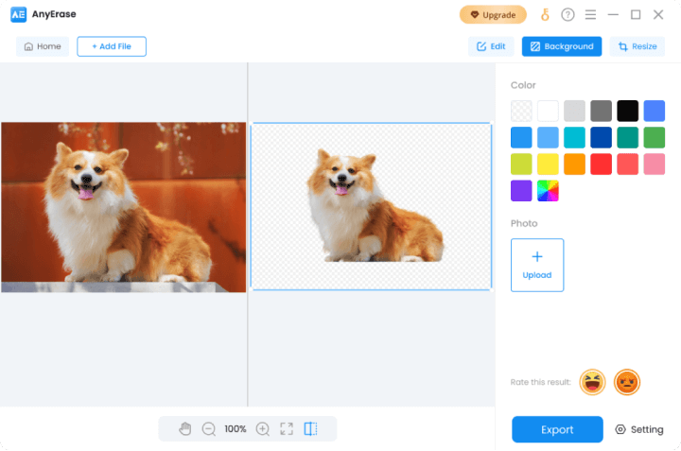The height and width of the screenshot is (451, 681).
Task: Click the zoom in magnifier icon
Action: tap(262, 428)
